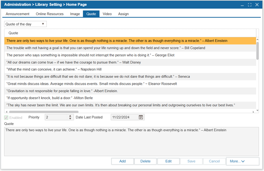
Task: Switch to the Announcement tab
Action: pyautogui.click(x=17, y=14)
